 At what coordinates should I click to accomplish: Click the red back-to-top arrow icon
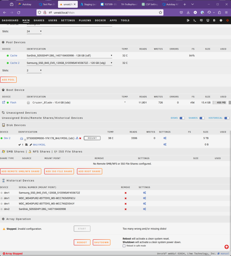227,247
